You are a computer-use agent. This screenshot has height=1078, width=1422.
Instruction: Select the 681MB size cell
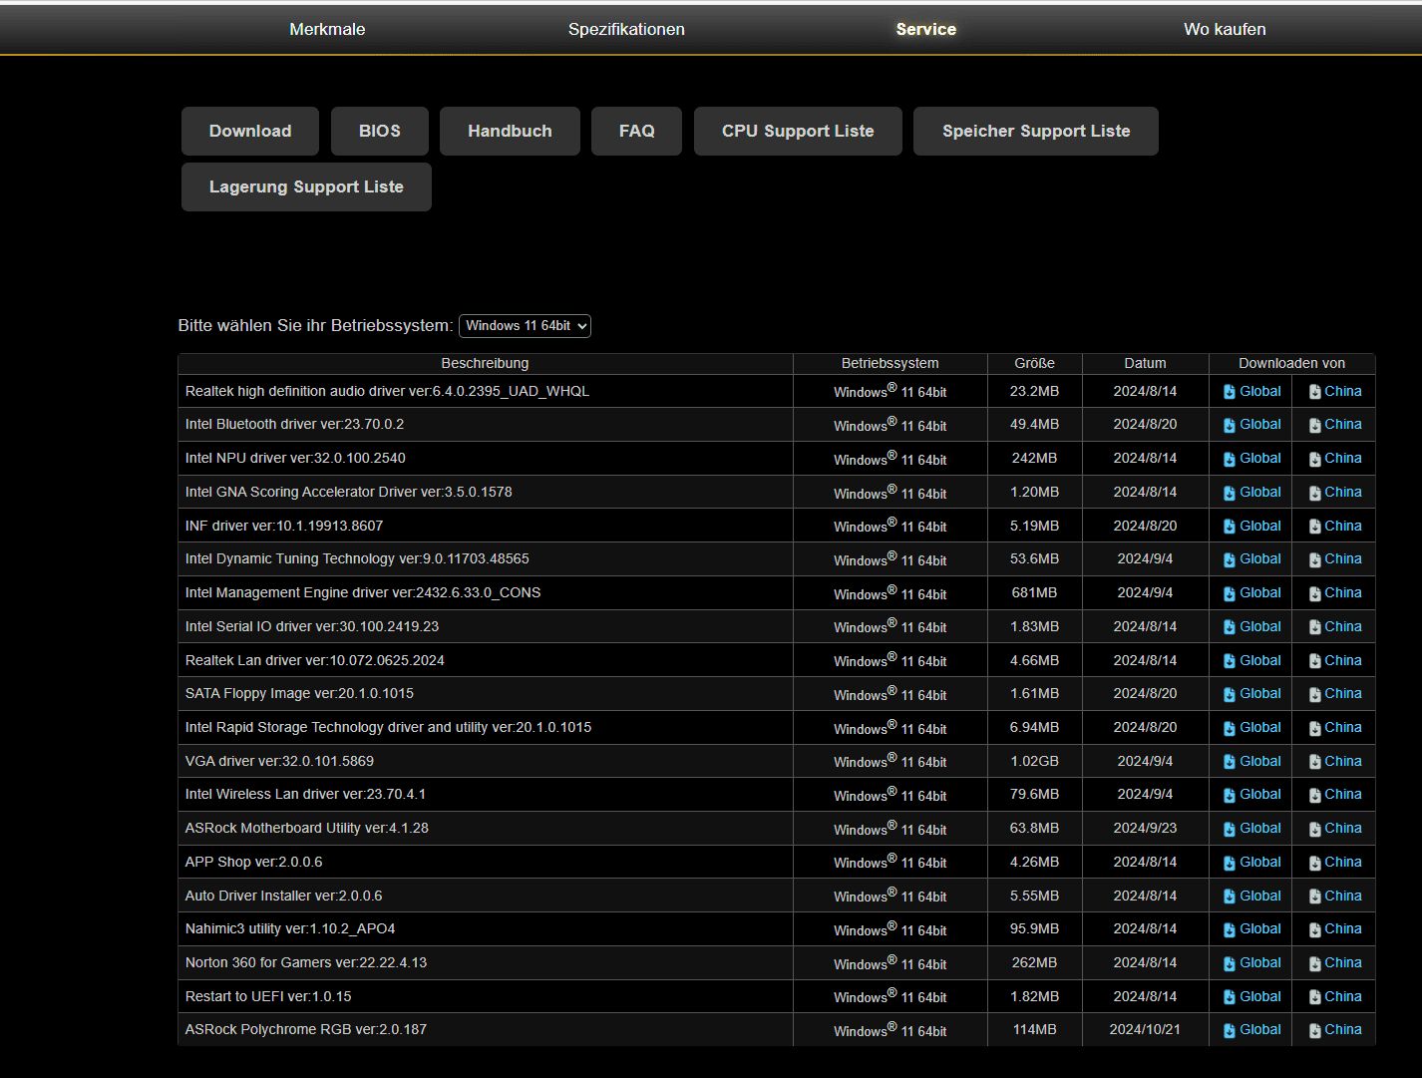coord(1034,592)
